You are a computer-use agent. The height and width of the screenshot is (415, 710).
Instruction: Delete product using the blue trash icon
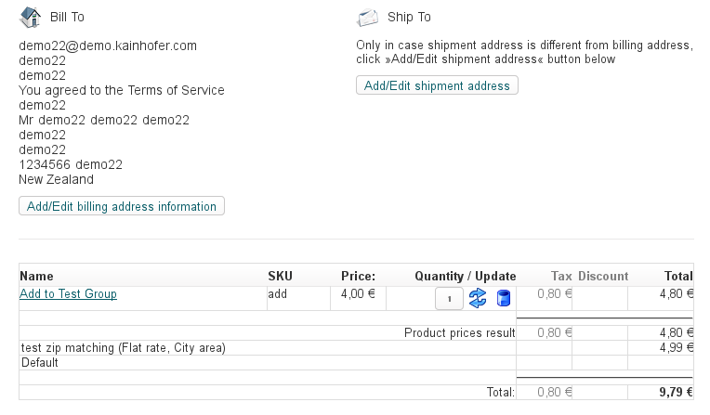pos(504,298)
